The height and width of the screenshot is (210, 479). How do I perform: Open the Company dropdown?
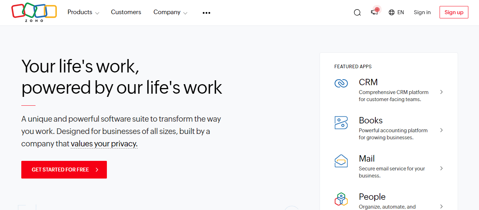click(x=170, y=12)
